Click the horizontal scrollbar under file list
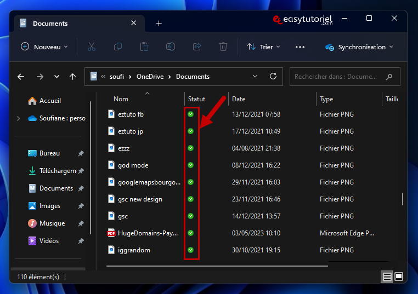Viewport: 418px width, 294px height. [217, 266]
